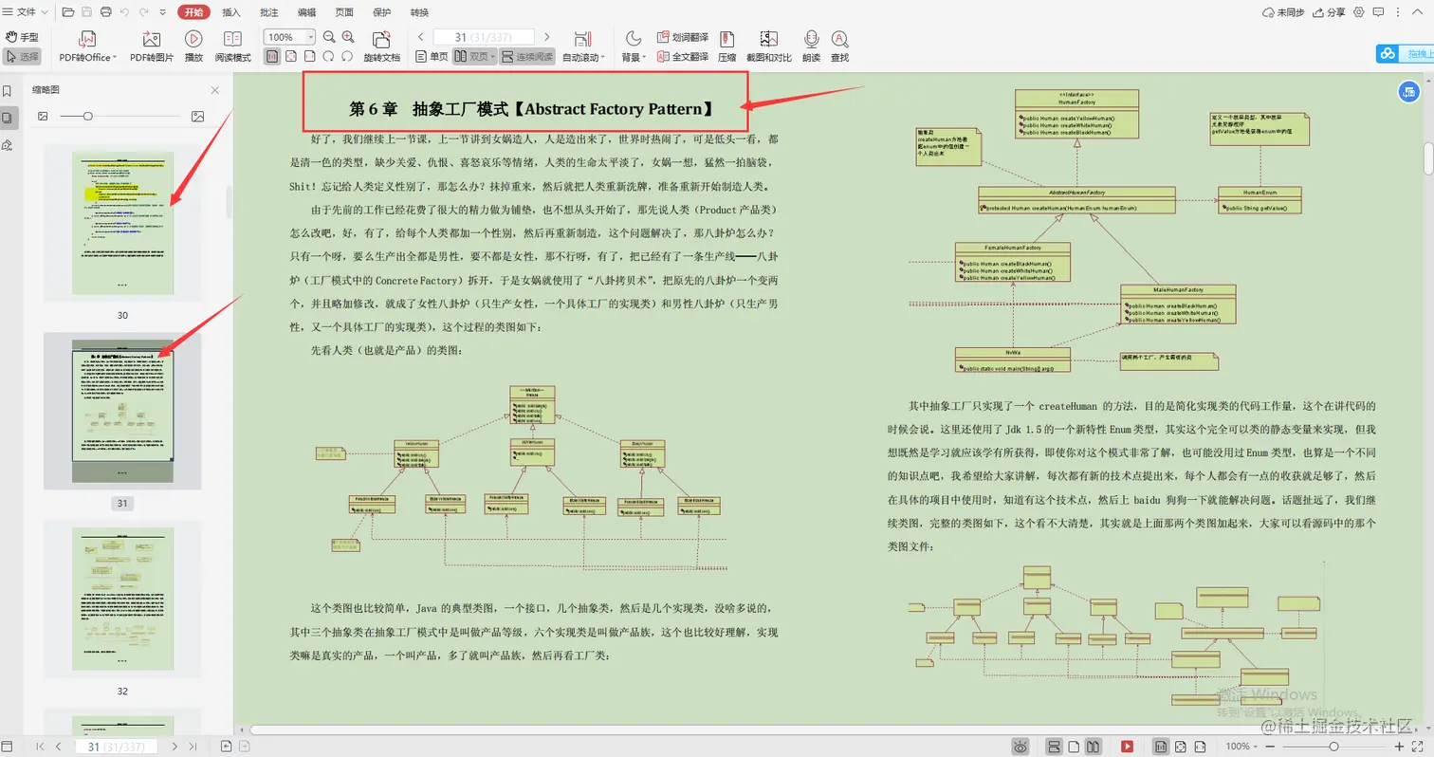Open the 查找 search tool
Screen dimensions: 1434x757
(839, 46)
